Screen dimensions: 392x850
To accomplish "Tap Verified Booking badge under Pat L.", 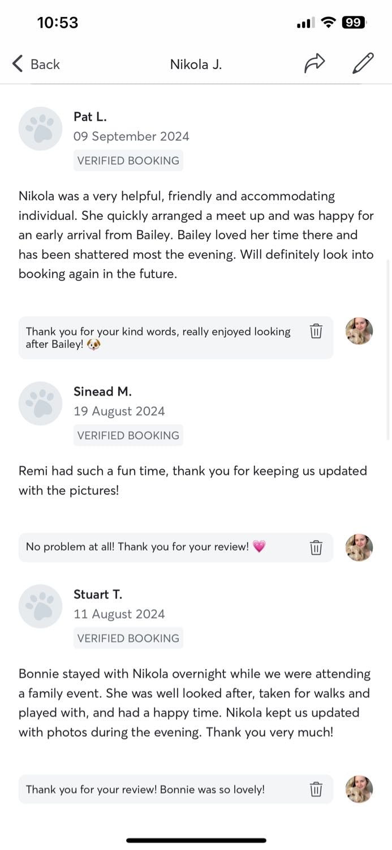I will coord(128,160).
